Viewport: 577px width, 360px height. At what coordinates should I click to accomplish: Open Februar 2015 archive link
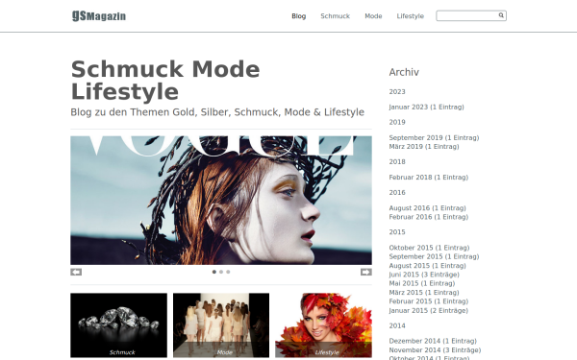pyautogui.click(x=428, y=301)
